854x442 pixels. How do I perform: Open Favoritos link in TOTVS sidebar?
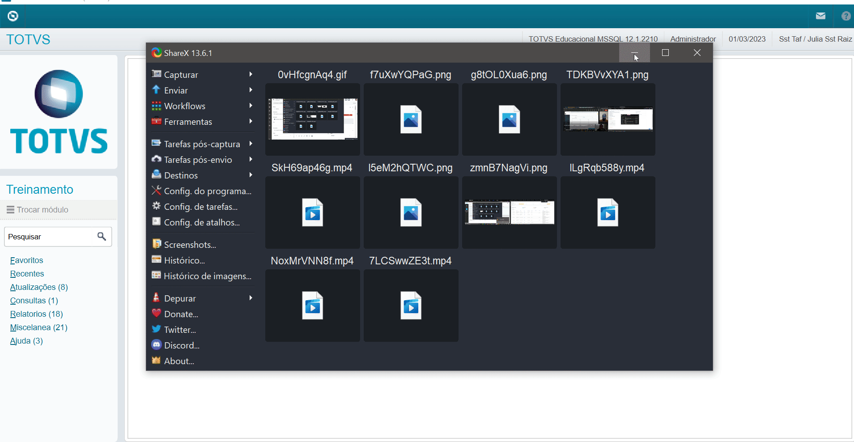(x=26, y=260)
